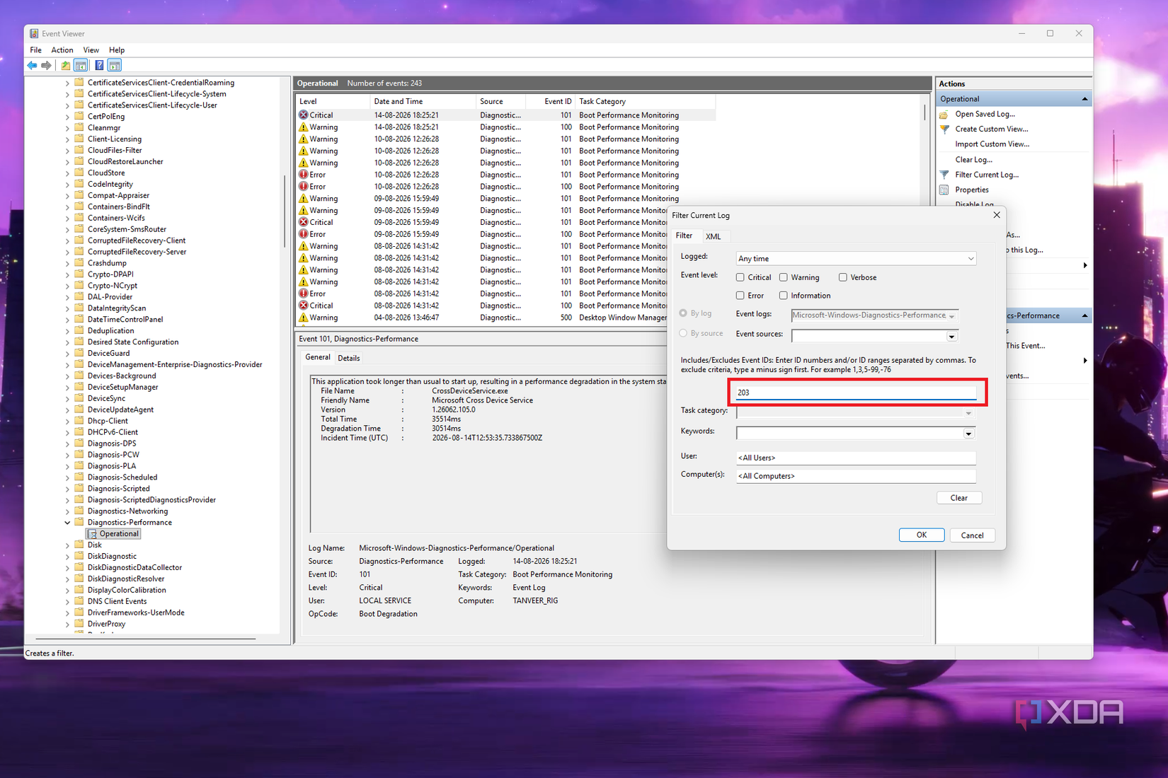The height and width of the screenshot is (778, 1168).
Task: Click the Level column header
Action: pos(333,101)
